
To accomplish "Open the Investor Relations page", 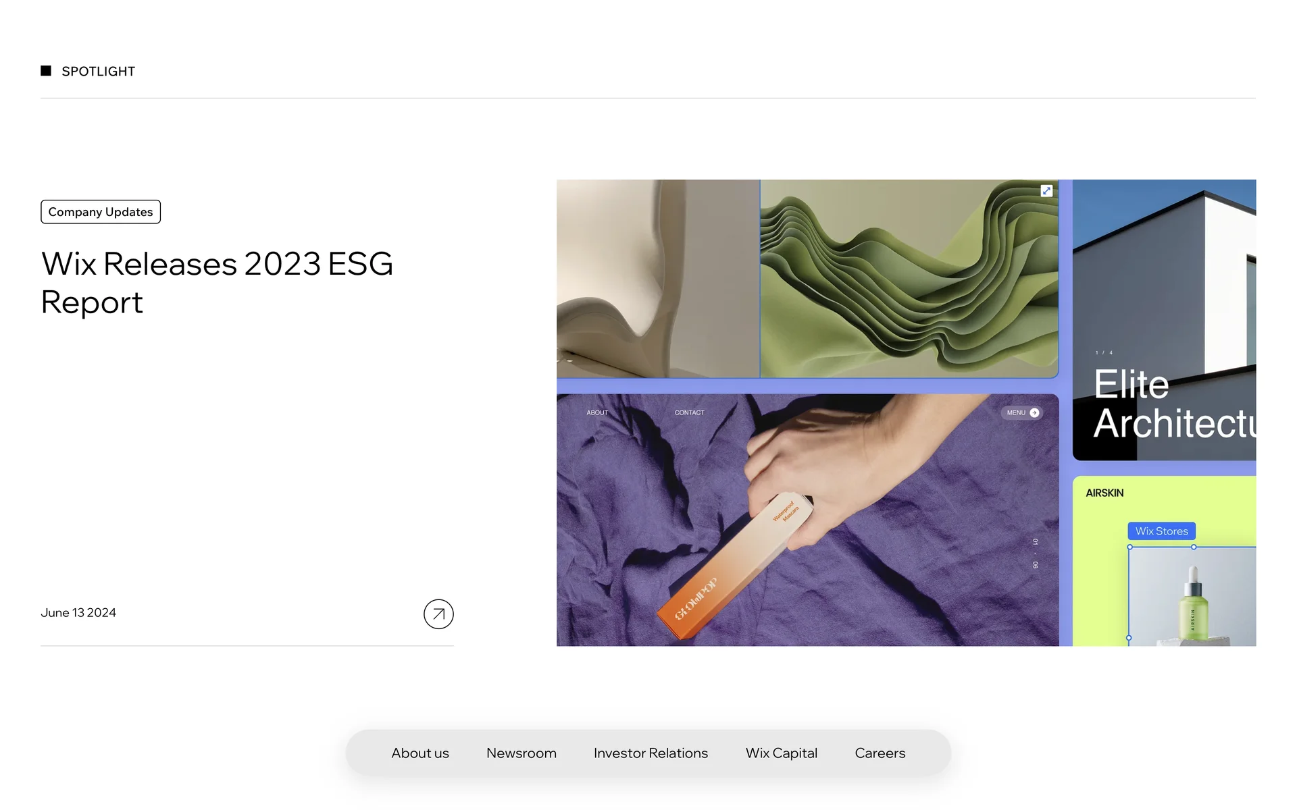I will click(x=651, y=753).
